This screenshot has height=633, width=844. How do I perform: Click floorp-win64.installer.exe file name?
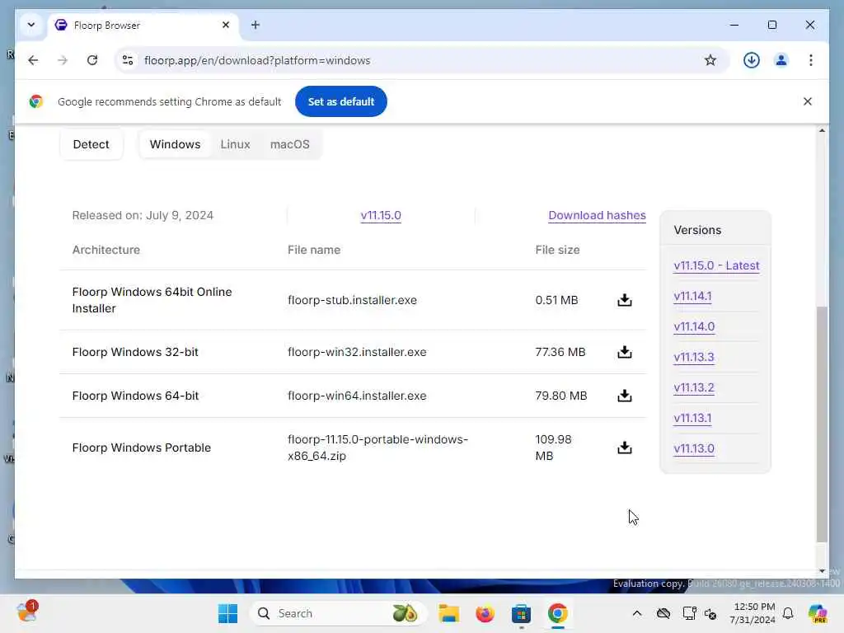[x=357, y=396]
